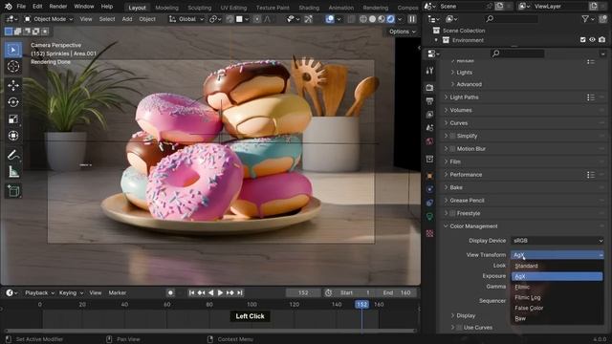612x344 pixels.
Task: Toggle X-ray view in viewport header
Action: [351, 19]
